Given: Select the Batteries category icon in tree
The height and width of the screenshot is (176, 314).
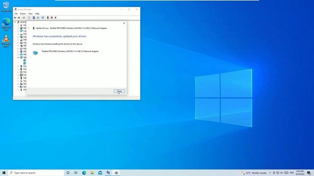Looking at the screenshot, I should tap(21, 28).
